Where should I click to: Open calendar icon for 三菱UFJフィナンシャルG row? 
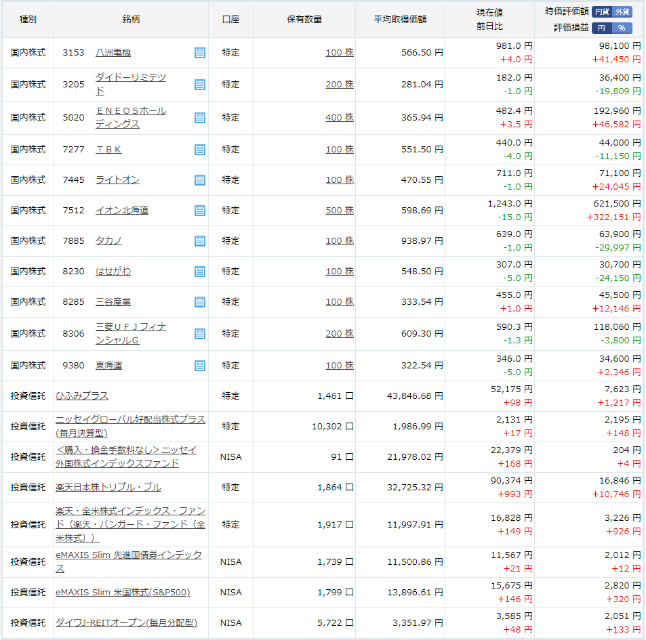(200, 333)
